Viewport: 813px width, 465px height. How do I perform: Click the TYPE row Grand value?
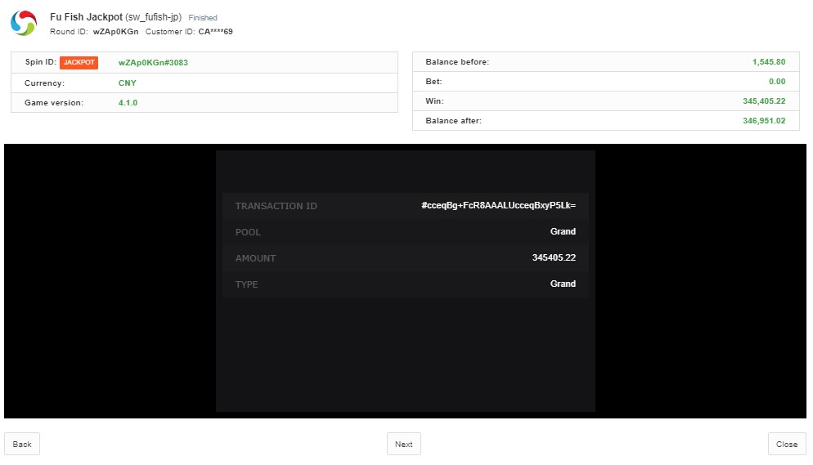(563, 284)
